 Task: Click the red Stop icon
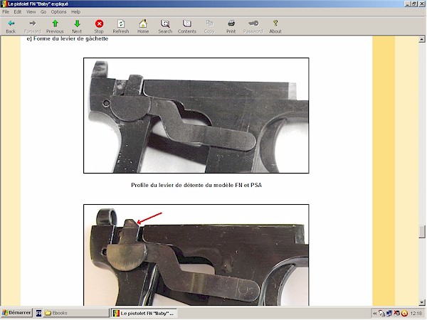point(99,26)
